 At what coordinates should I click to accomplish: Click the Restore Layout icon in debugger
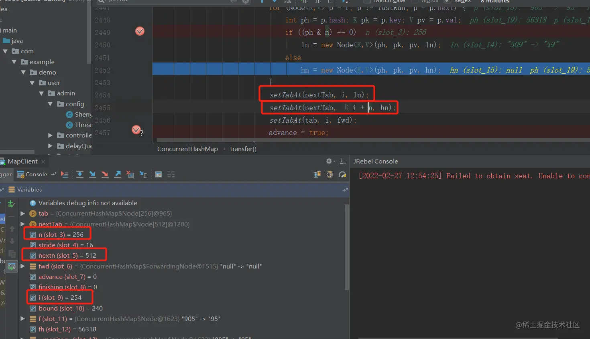[x=317, y=174]
